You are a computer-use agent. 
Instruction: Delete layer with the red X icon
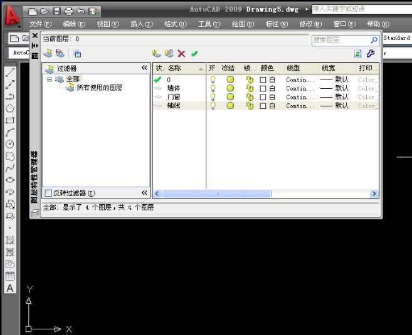[181, 53]
